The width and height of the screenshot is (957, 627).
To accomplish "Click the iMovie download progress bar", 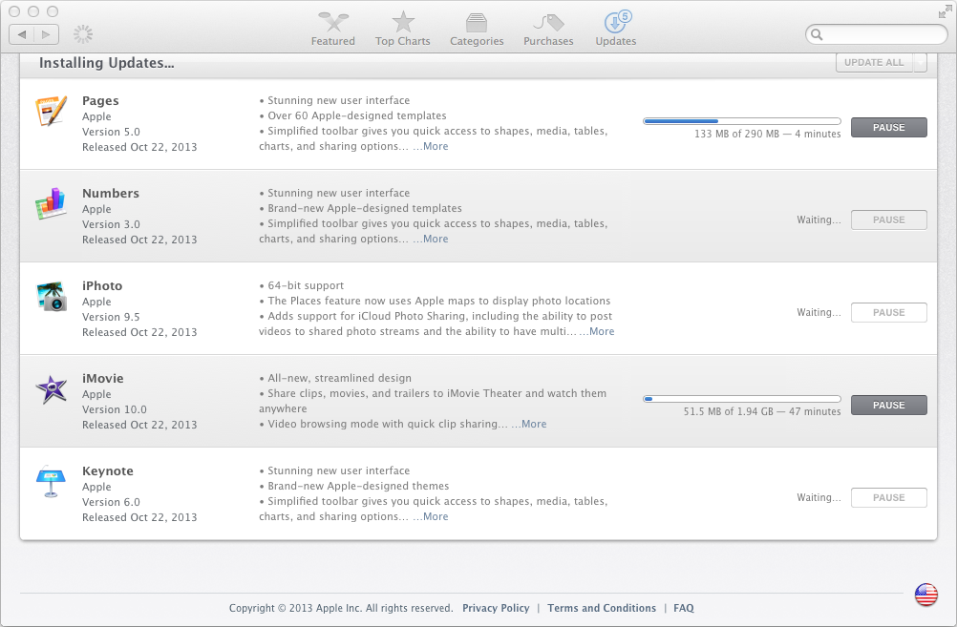I will (742, 399).
